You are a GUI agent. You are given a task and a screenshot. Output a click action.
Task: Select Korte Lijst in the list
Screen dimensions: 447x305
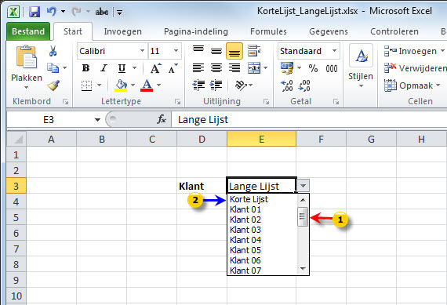pyautogui.click(x=249, y=199)
